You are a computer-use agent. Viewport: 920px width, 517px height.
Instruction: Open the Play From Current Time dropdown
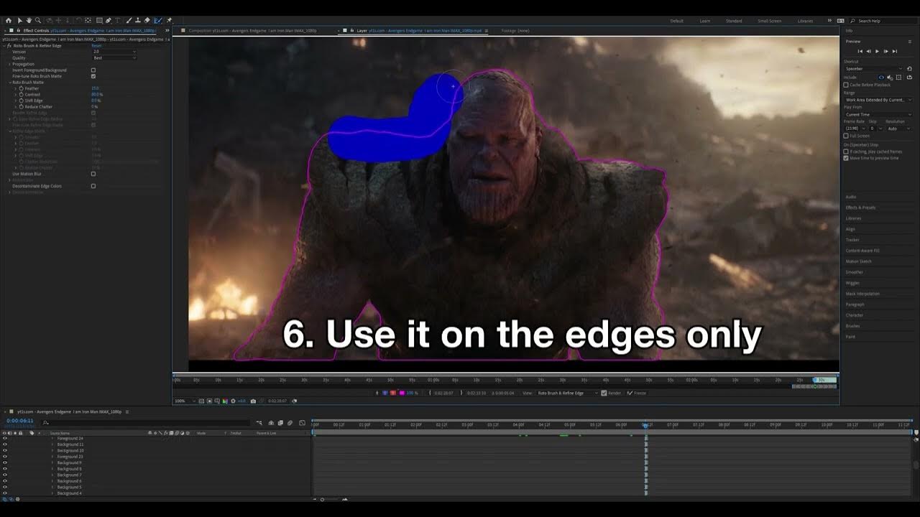click(x=878, y=114)
